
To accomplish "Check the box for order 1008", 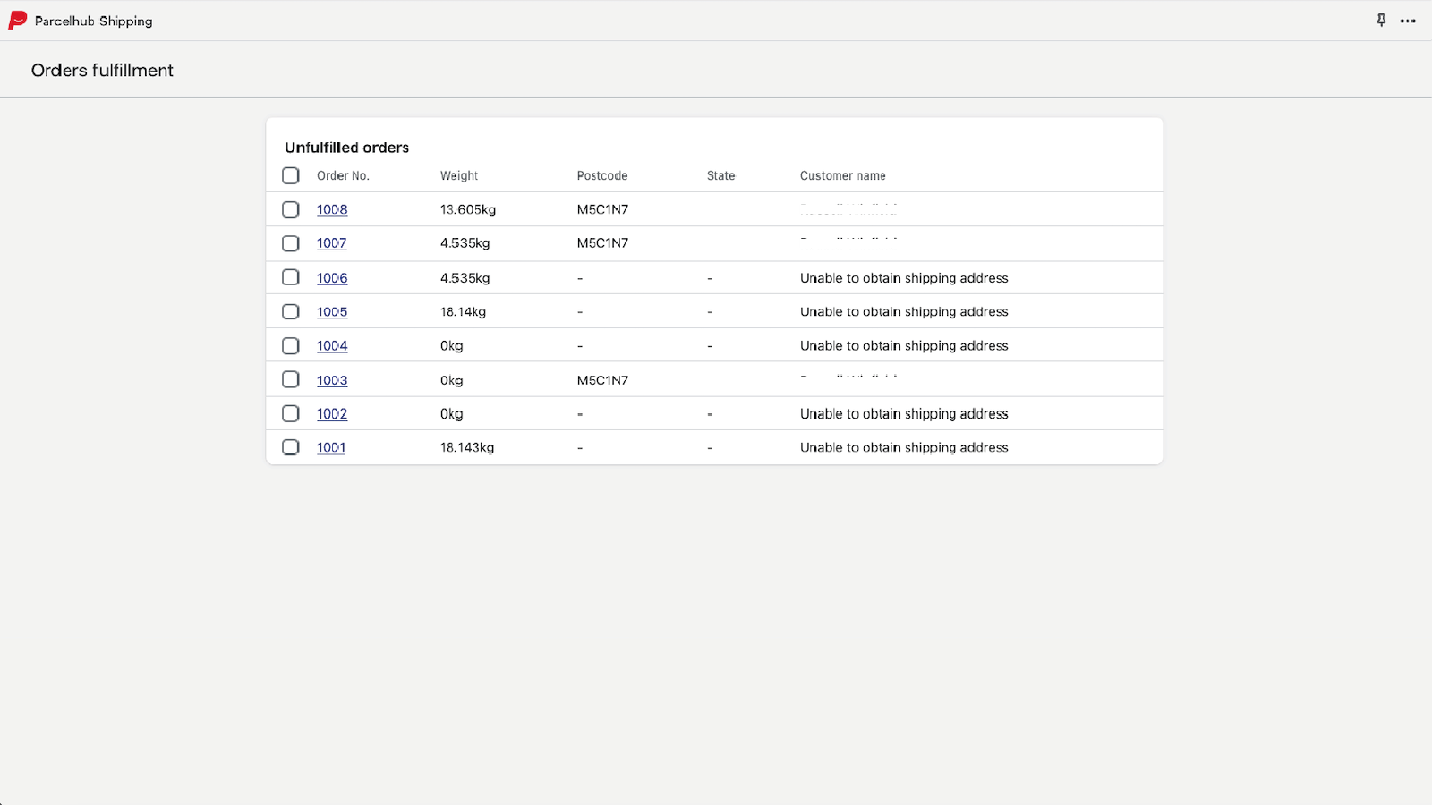I will tap(291, 209).
